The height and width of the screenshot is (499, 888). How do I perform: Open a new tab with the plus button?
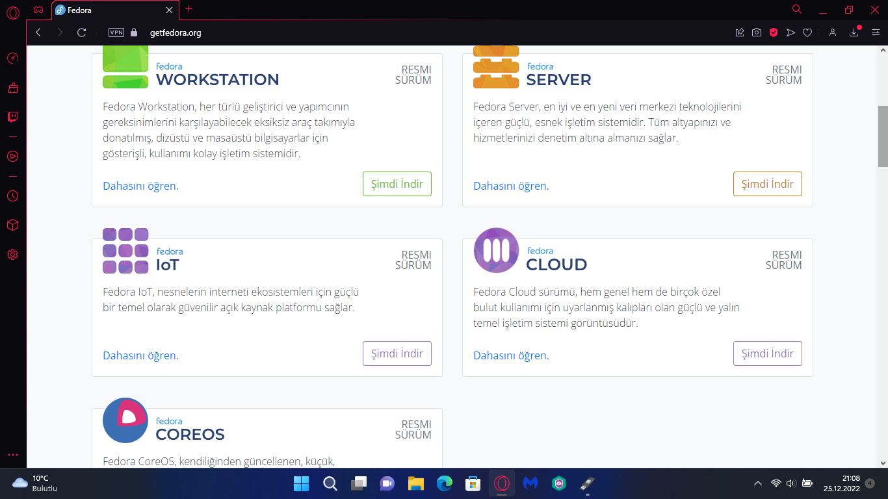coord(189,9)
